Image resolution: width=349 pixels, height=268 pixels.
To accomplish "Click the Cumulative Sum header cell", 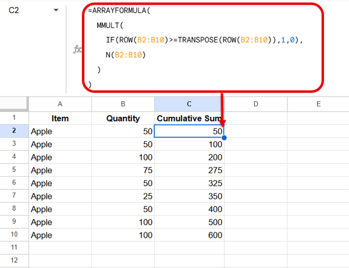I will pyautogui.click(x=189, y=119).
